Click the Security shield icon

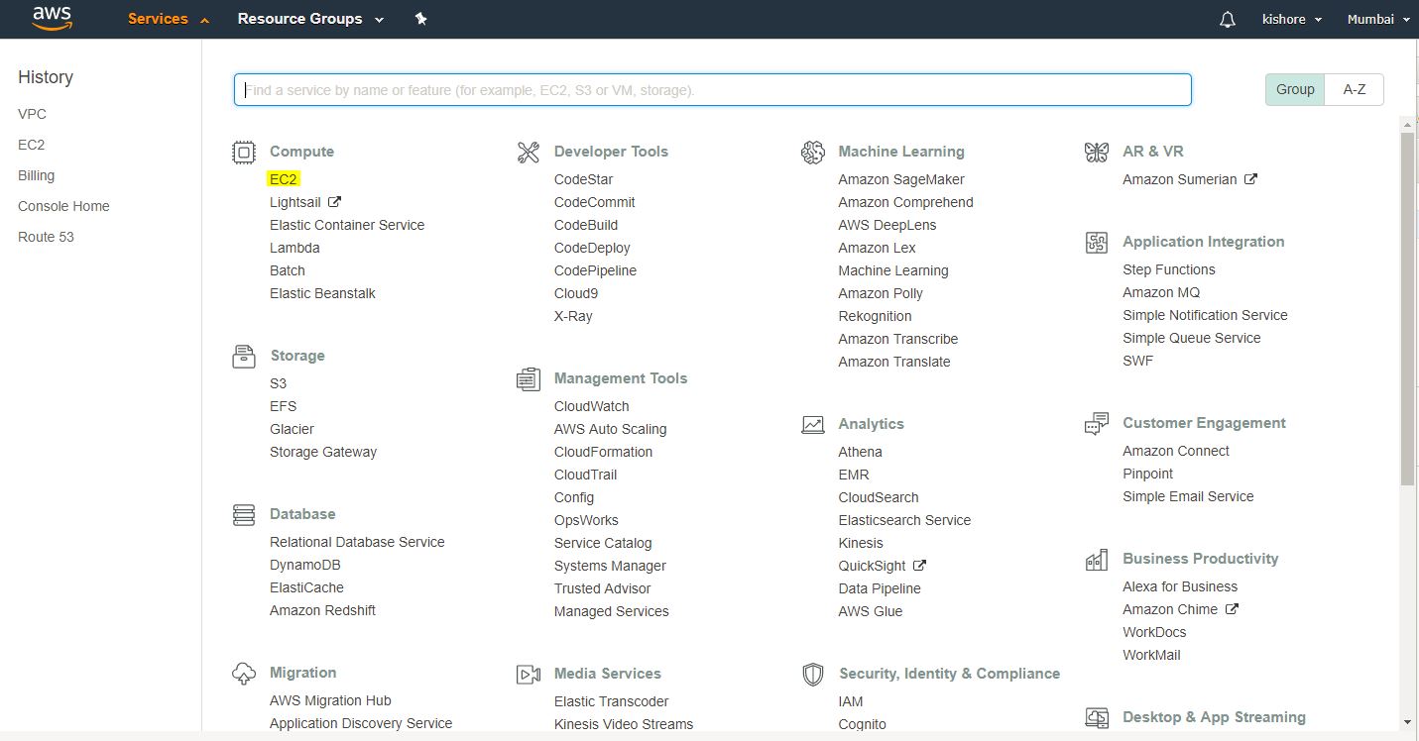[813, 674]
